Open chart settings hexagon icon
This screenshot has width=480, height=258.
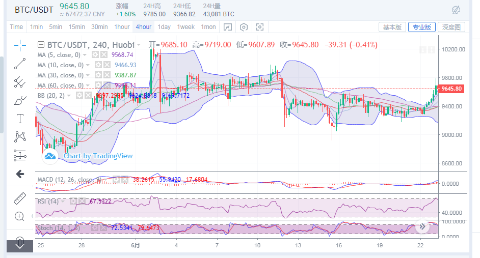[x=244, y=27]
